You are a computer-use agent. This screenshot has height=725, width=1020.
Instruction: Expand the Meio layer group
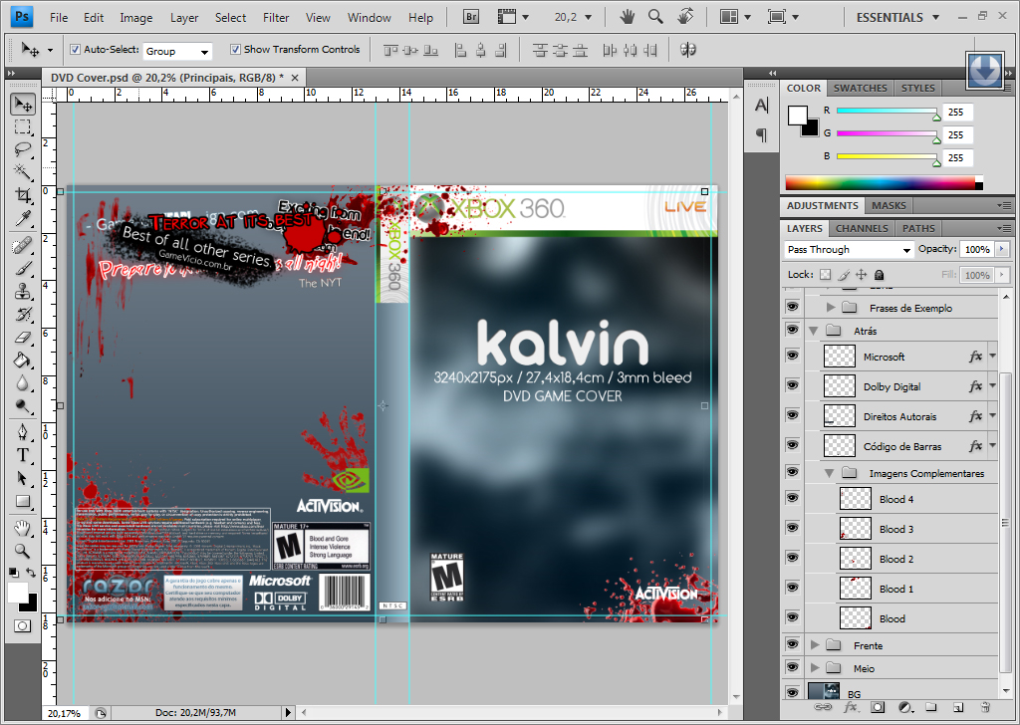815,668
